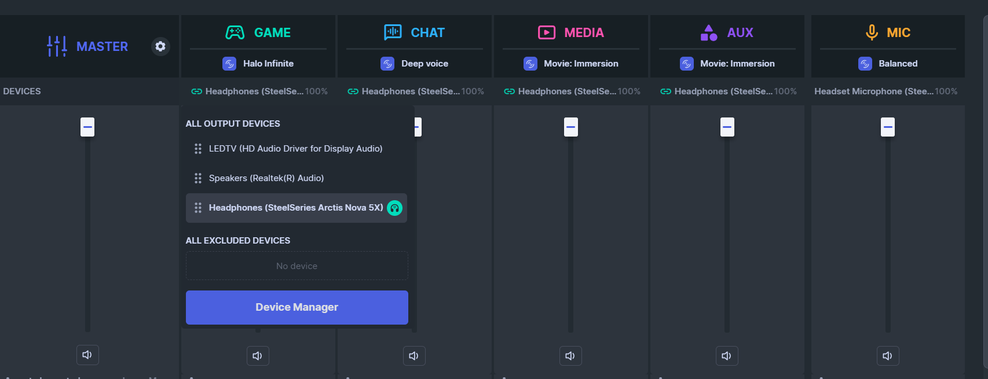Mute the Chat channel

[x=414, y=356]
